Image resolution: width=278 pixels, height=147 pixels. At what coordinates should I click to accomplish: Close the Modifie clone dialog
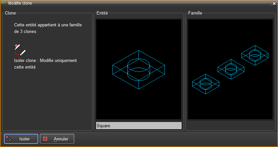pyautogui.click(x=274, y=3)
